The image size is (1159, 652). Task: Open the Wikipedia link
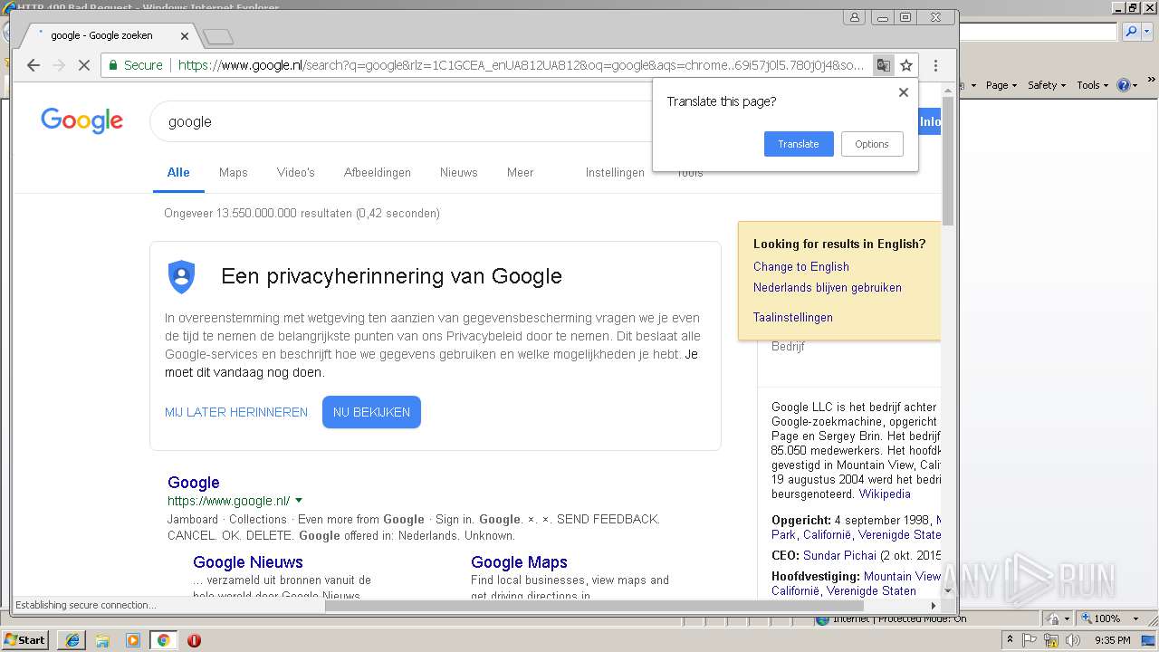885,494
